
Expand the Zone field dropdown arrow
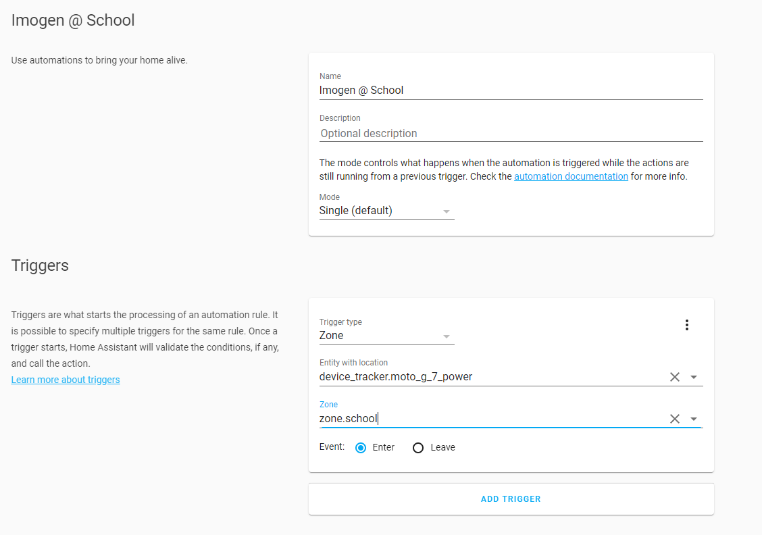(694, 419)
